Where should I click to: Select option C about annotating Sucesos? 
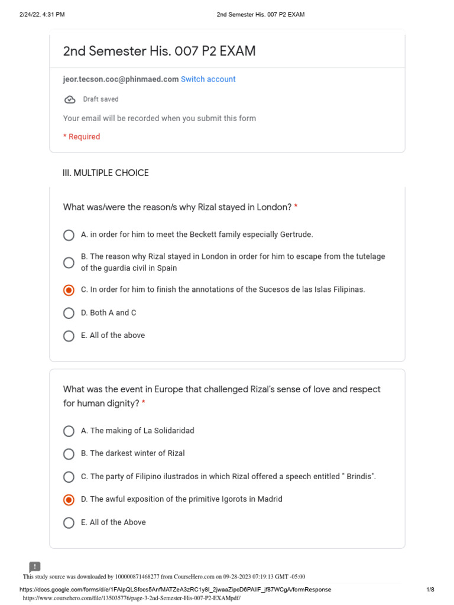[69, 290]
